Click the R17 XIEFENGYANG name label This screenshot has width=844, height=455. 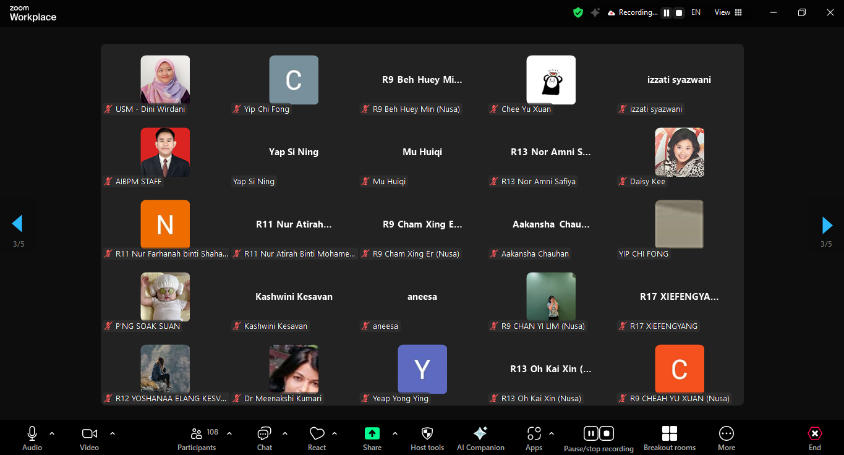click(663, 326)
